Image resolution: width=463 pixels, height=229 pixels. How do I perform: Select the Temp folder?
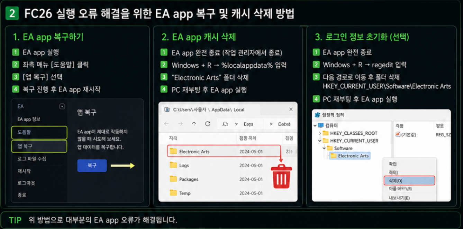pyautogui.click(x=180, y=193)
